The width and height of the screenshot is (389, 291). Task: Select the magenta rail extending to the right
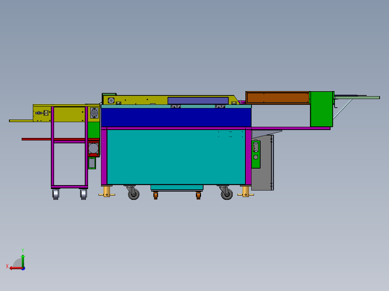[291, 128]
